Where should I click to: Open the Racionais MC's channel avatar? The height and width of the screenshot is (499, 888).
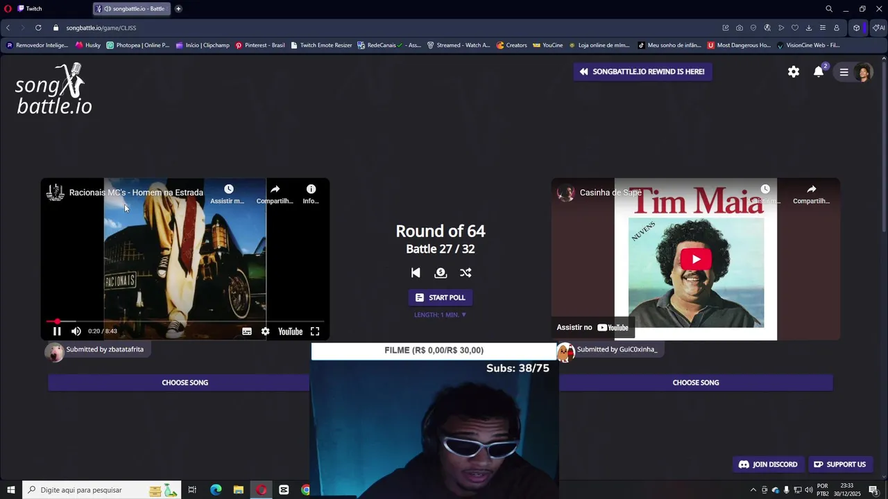pos(55,193)
